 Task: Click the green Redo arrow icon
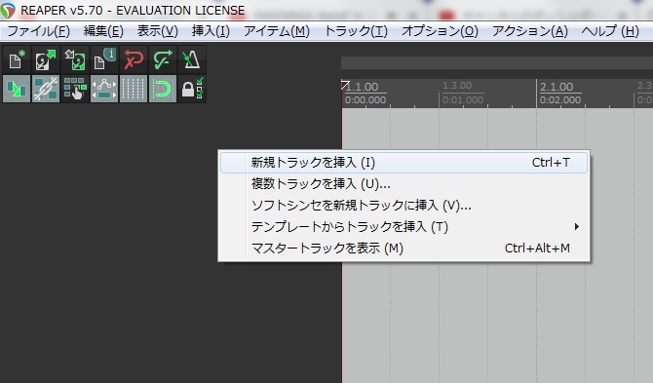(x=163, y=59)
